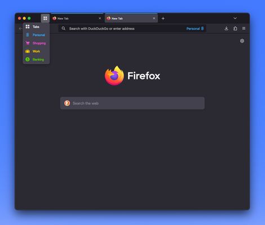Click the briefcase icon for Work
This screenshot has height=225, width=265.
(28, 51)
